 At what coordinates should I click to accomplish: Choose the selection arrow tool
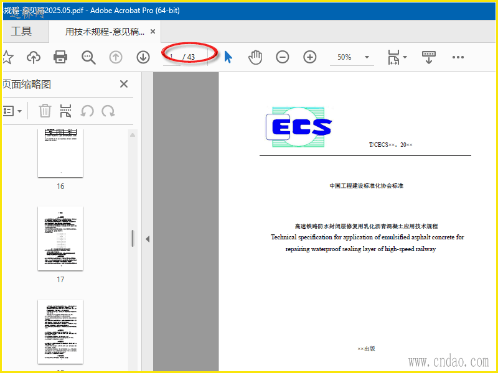pyautogui.click(x=228, y=57)
